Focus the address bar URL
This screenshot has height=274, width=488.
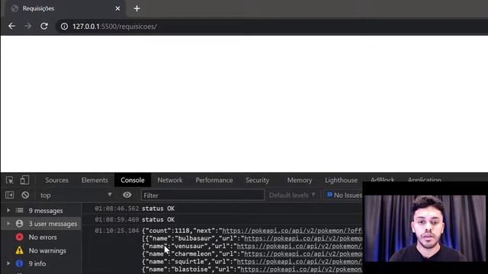(x=114, y=27)
